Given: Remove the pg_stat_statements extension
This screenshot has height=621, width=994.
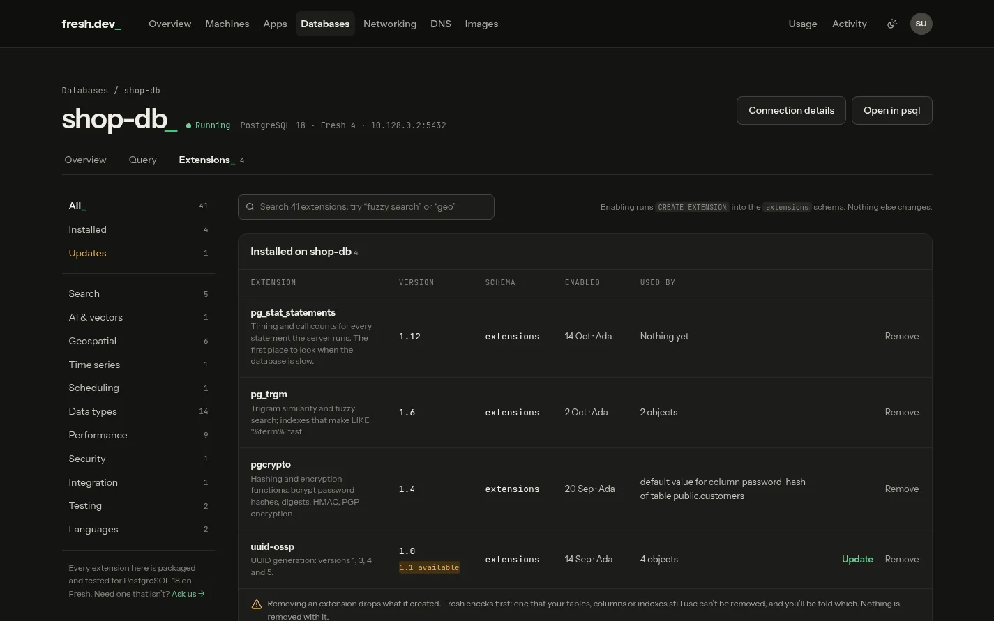Looking at the screenshot, I should coord(901,336).
